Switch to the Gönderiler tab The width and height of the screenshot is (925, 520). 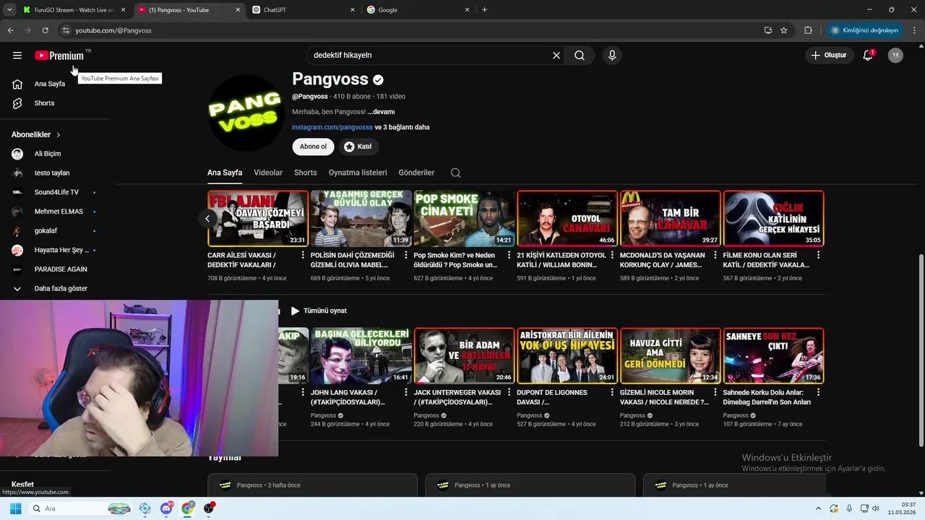tap(416, 173)
